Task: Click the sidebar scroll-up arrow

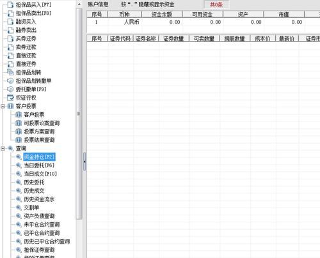Action: click(x=79, y=4)
